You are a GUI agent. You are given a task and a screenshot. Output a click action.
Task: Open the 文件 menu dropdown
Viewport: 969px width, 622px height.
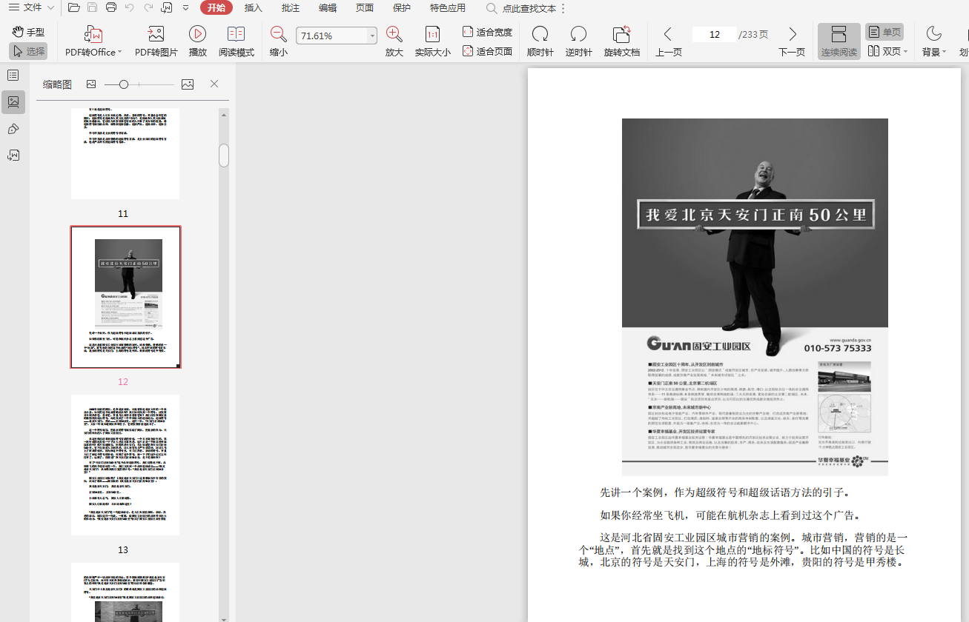coord(32,7)
